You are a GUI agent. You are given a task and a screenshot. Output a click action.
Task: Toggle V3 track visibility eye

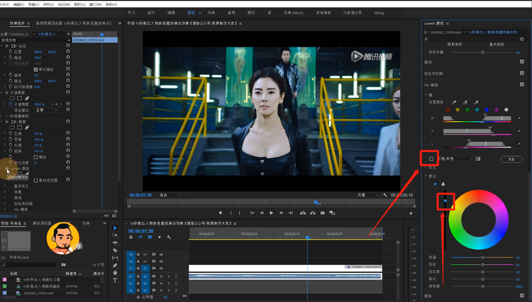click(161, 254)
